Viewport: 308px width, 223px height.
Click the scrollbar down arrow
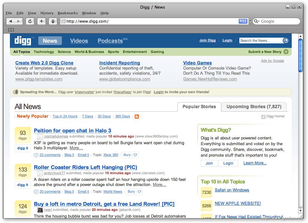click(300, 211)
